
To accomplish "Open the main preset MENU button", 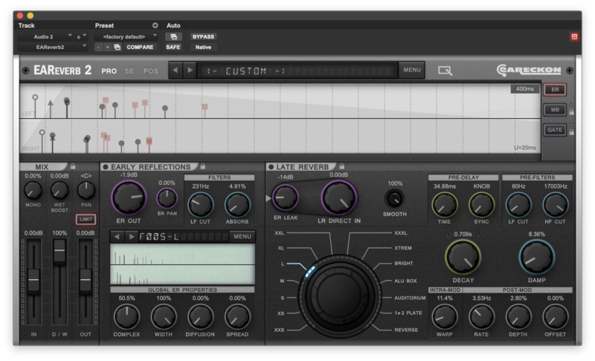I will 411,71.
